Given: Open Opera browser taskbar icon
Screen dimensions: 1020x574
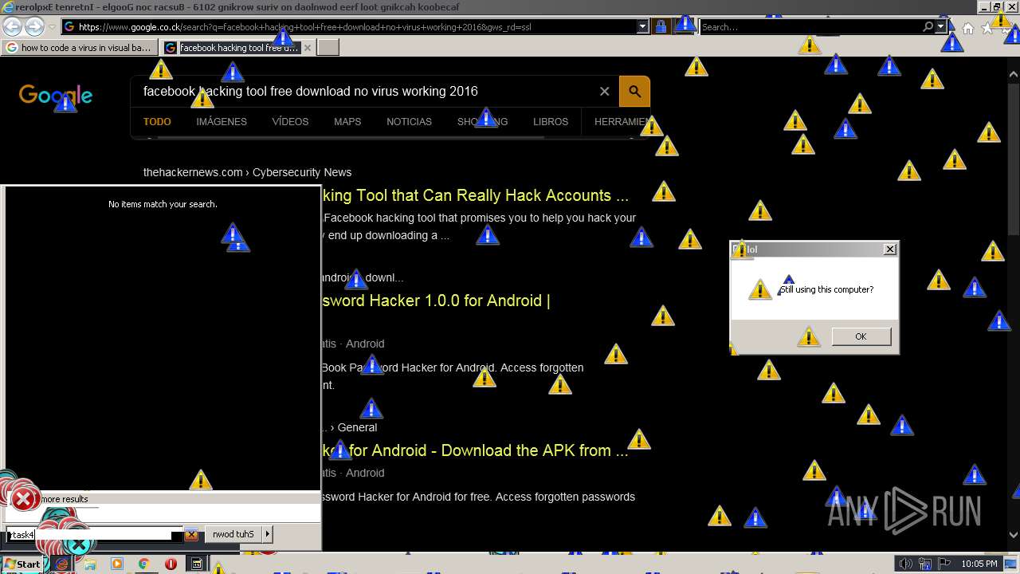Looking at the screenshot, I should (x=171, y=564).
